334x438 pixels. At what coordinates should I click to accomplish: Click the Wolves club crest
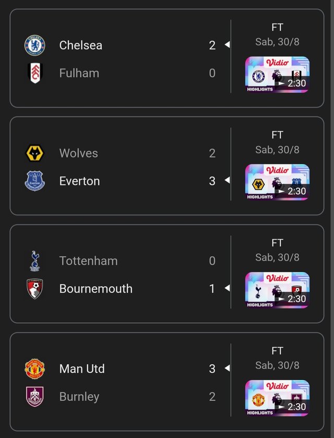(34, 153)
